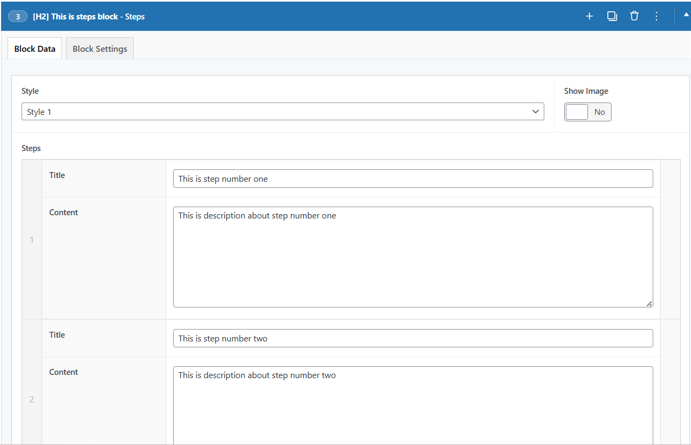Click the Show Image label

tap(586, 91)
